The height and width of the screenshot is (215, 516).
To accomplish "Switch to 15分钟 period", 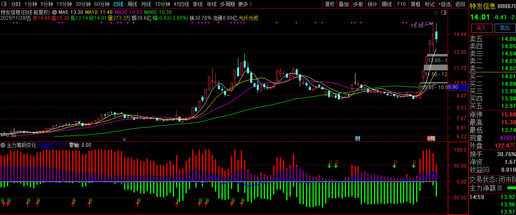I will pos(64,4).
